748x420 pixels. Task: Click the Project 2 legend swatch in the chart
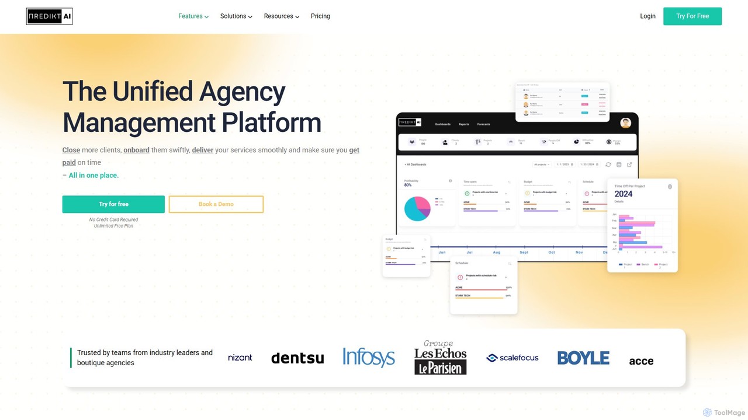[x=656, y=265]
